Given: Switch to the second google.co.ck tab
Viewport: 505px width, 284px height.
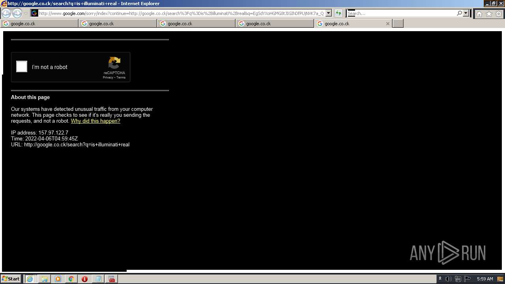Looking at the screenshot, I should 118,24.
